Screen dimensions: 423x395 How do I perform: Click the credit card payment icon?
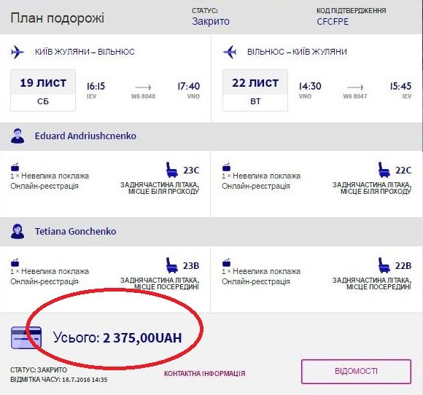tap(26, 337)
